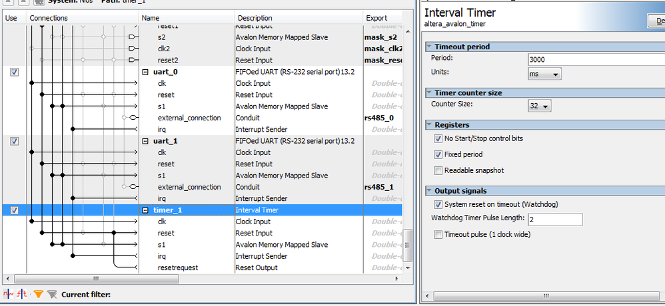Click the system table's scroll-down arrow
The height and width of the screenshot is (306, 665).
(x=407, y=267)
